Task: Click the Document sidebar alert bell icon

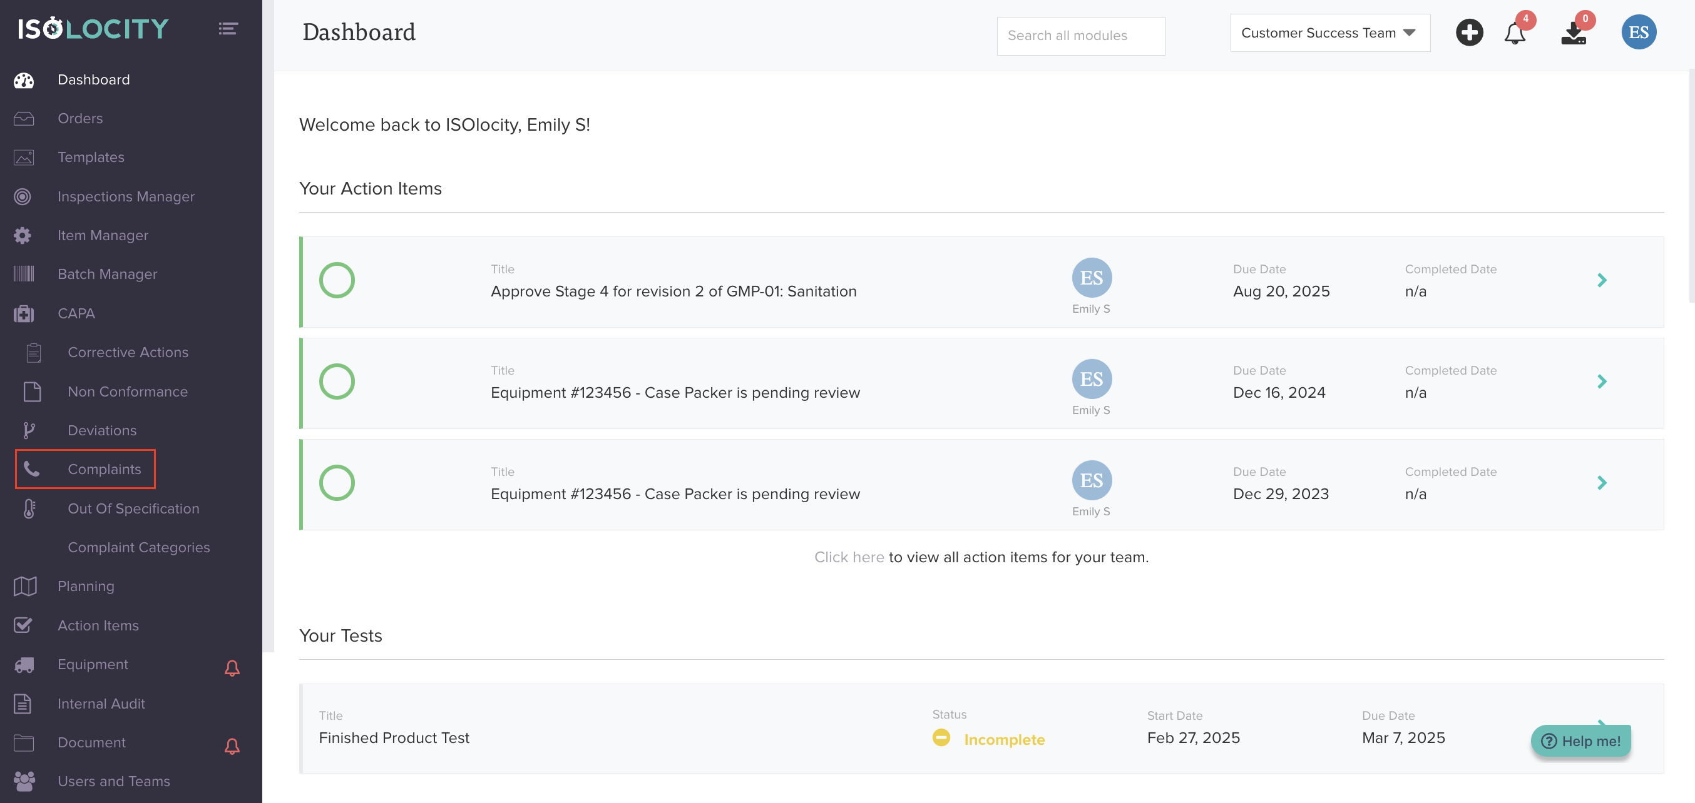Action: (232, 746)
